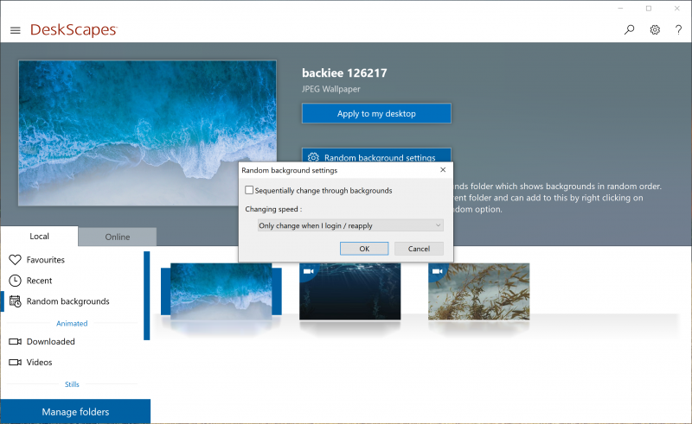Click the JPEG Wallpaper label
Image resolution: width=692 pixels, height=424 pixels.
(x=331, y=89)
